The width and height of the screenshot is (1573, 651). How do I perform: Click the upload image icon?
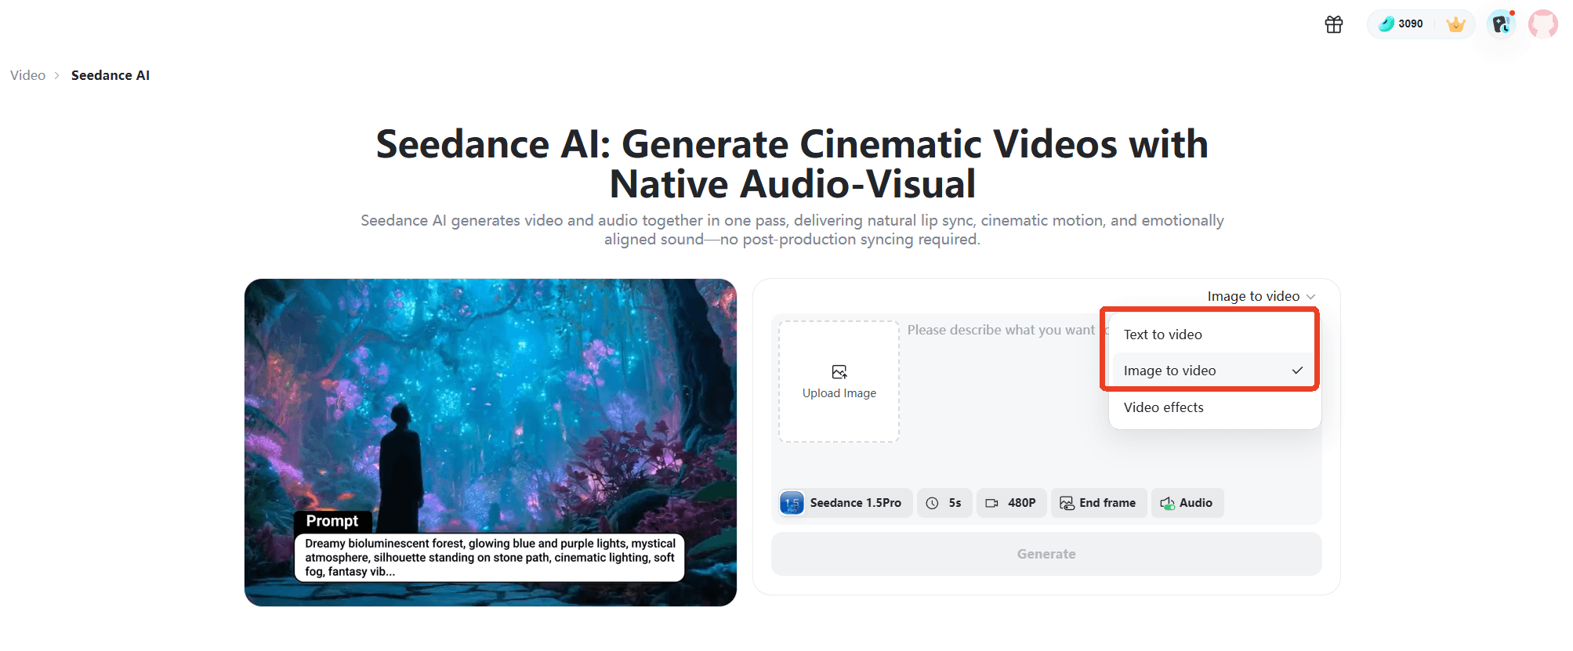pyautogui.click(x=839, y=372)
